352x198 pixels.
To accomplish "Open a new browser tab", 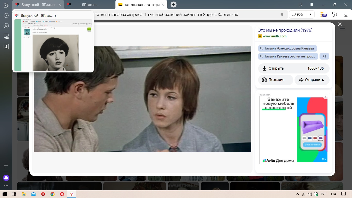I will point(173,5).
